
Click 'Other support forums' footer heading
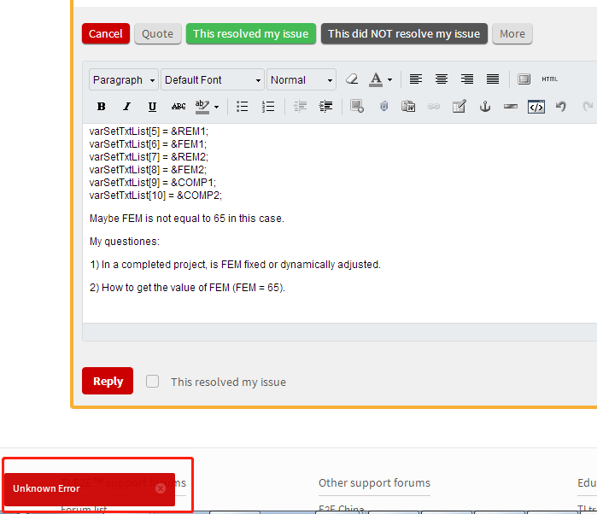tap(374, 482)
